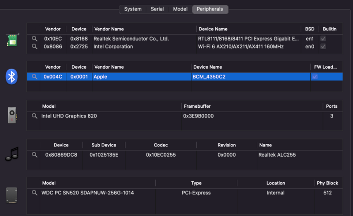The height and width of the screenshot is (216, 353).
Task: Toggle Builtin checkbox for en0 Intel Wi-Fi
Action: click(323, 47)
